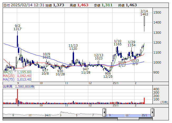Click the 1/29 1154 peak label
This screenshot has width=172, height=123.
(131, 44)
